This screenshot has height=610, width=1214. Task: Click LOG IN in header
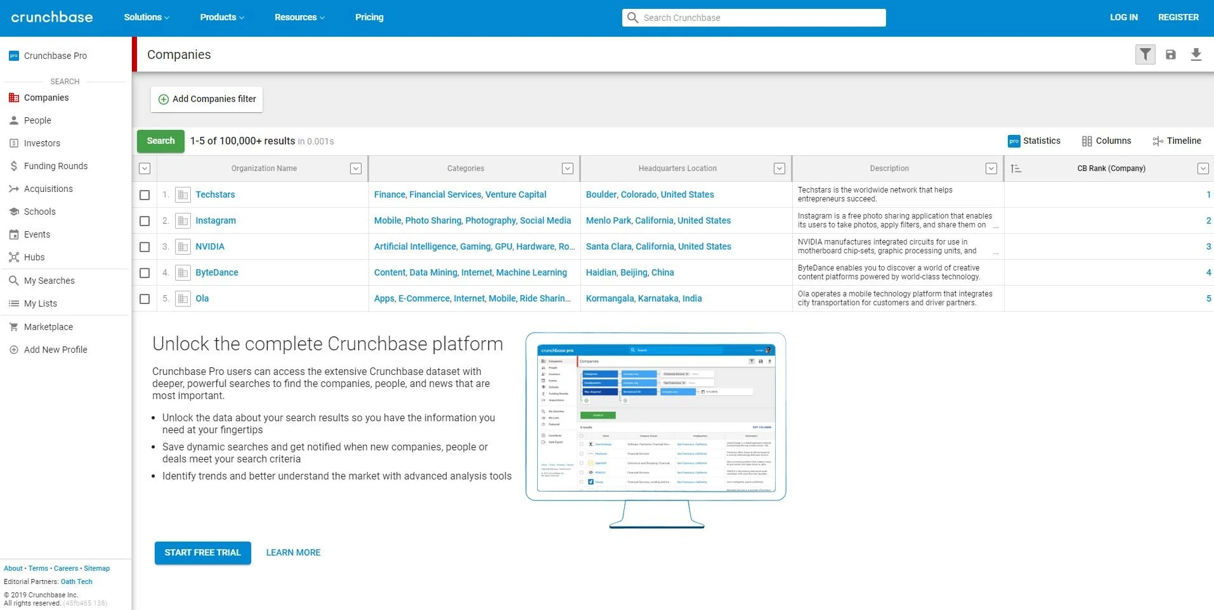click(x=1123, y=17)
